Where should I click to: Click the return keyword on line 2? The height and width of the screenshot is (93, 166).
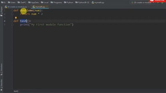click(x=25, y=14)
